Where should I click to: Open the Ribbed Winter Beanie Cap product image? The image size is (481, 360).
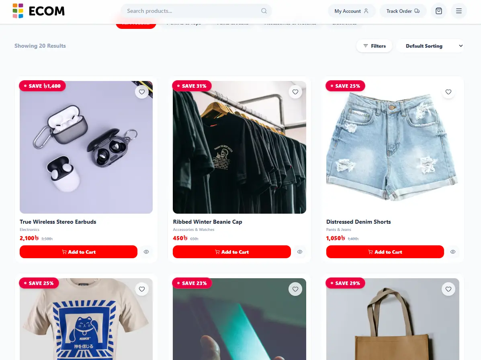click(x=239, y=147)
